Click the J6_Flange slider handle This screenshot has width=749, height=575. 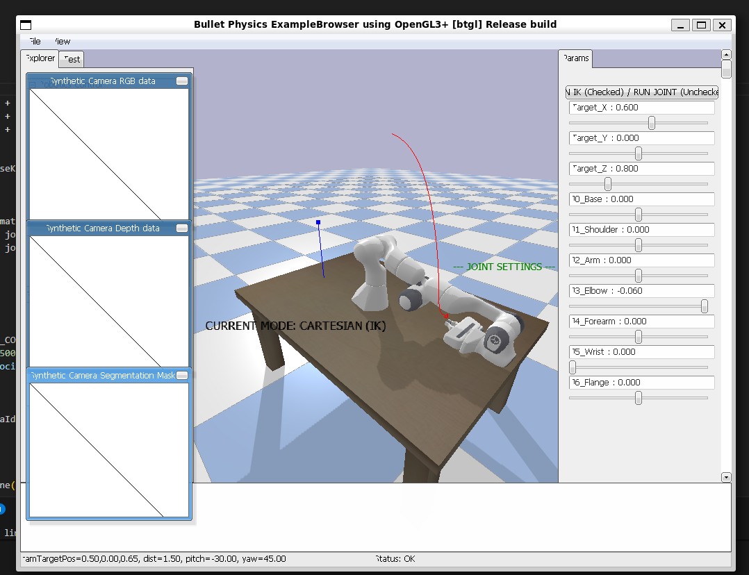(x=638, y=398)
